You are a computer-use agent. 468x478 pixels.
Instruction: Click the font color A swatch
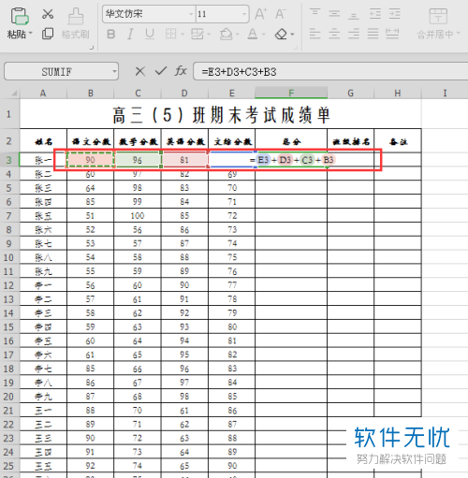click(253, 34)
